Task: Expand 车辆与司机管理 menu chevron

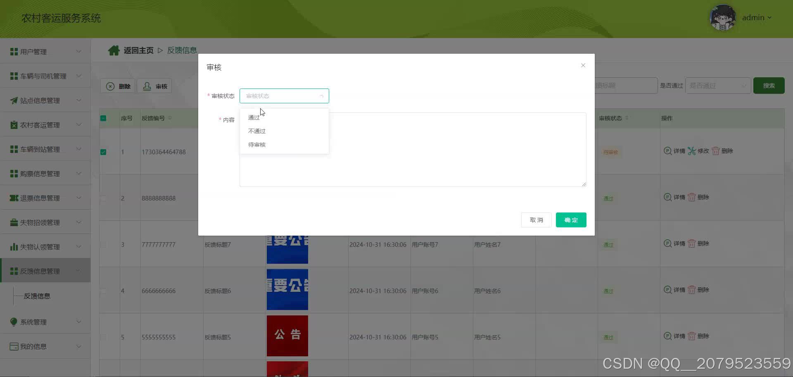Action: click(x=78, y=76)
